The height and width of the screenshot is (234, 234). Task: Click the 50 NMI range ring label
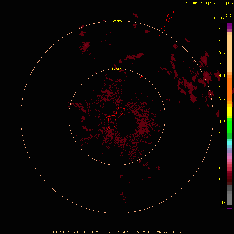117,69
